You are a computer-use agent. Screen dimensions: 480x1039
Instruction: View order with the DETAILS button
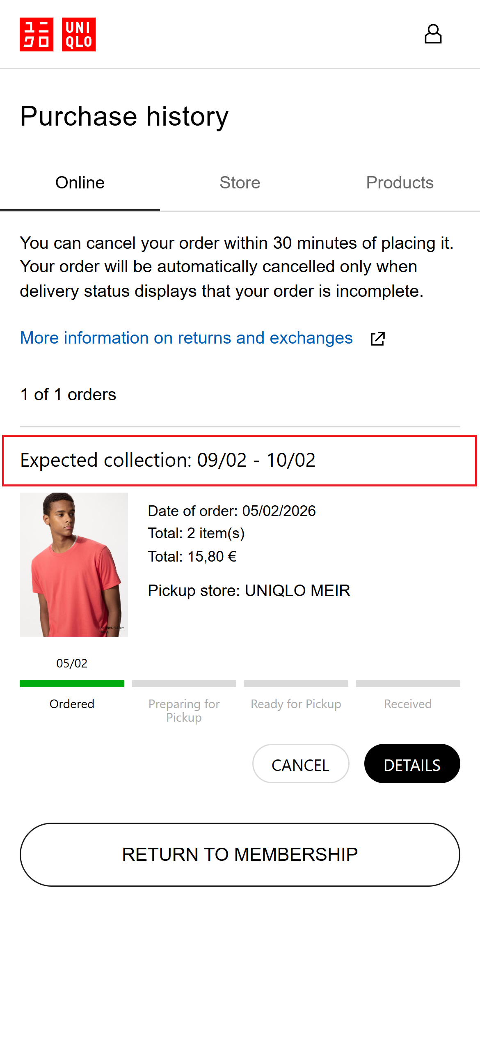(412, 764)
